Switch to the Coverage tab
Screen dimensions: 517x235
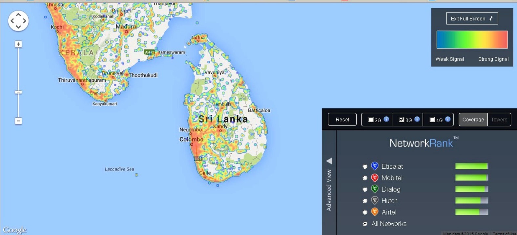473,120
